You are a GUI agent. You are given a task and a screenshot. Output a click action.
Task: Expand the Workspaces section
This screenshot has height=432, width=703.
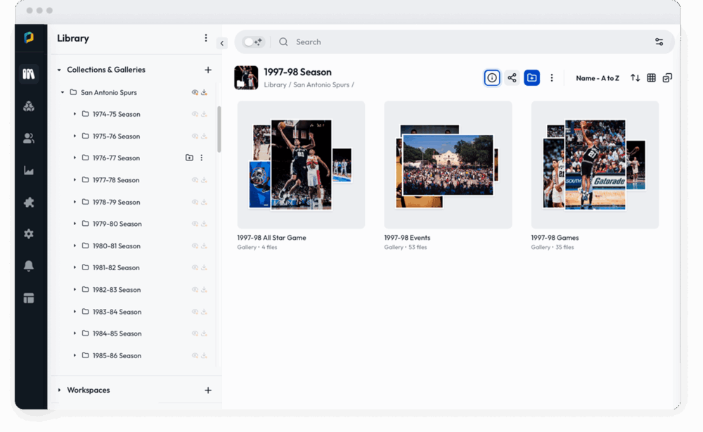click(x=59, y=390)
